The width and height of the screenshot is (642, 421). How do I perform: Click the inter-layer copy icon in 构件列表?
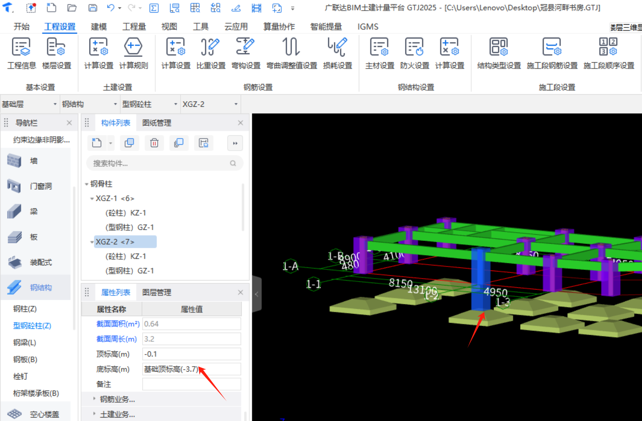click(179, 143)
